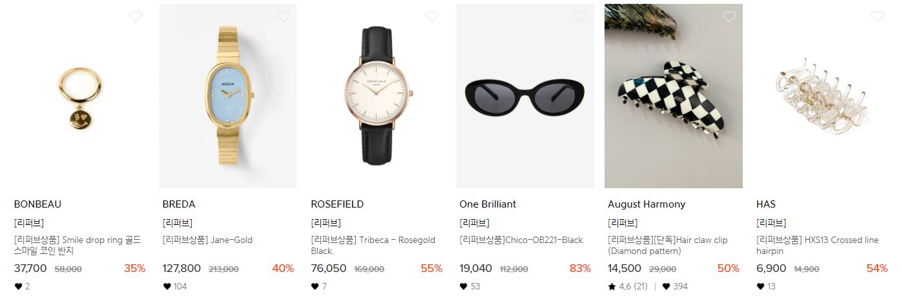Toggle wishlist heart on BONBEAU ring
This screenshot has width=901, height=301.
136,17
